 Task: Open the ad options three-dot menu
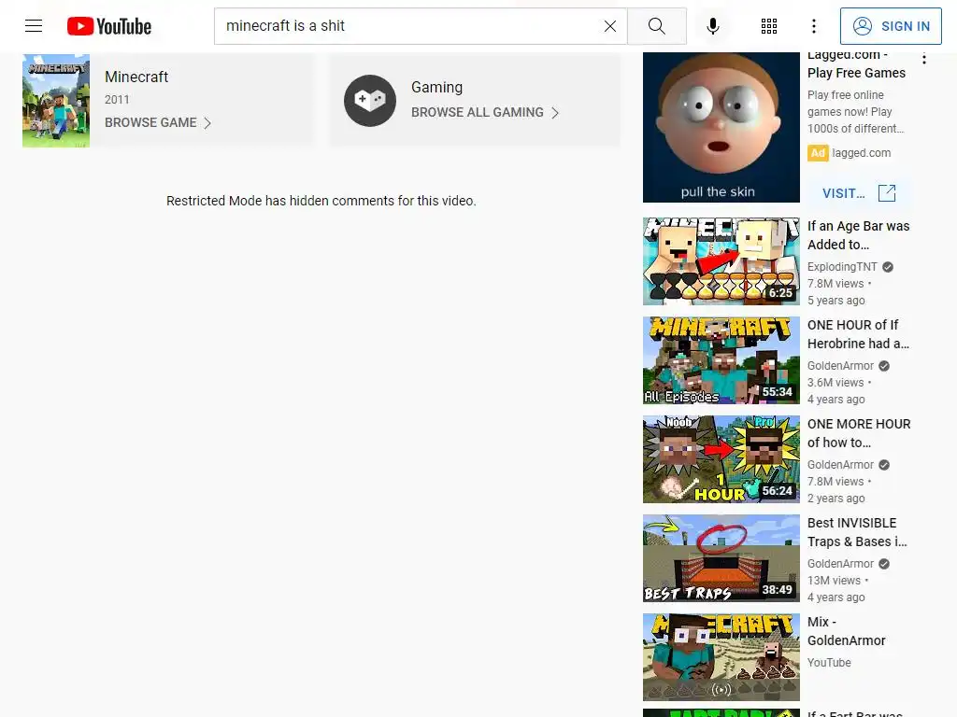pyautogui.click(x=924, y=59)
